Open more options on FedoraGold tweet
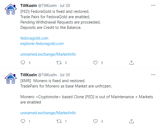159x126 pixels. pos(153,5)
